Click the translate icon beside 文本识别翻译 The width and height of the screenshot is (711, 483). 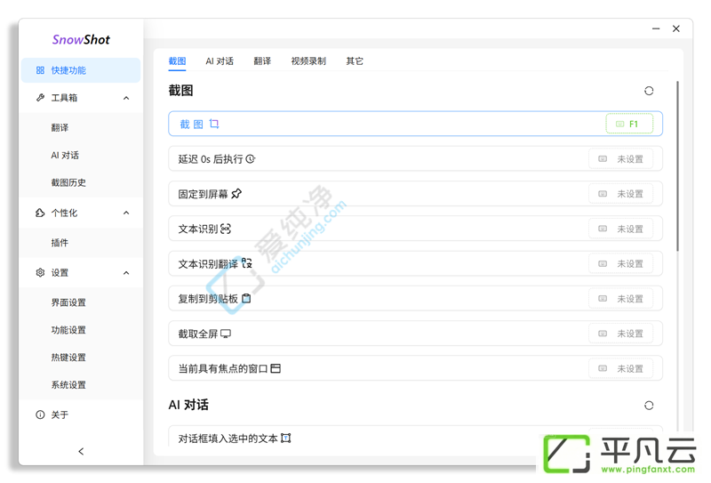click(x=246, y=263)
